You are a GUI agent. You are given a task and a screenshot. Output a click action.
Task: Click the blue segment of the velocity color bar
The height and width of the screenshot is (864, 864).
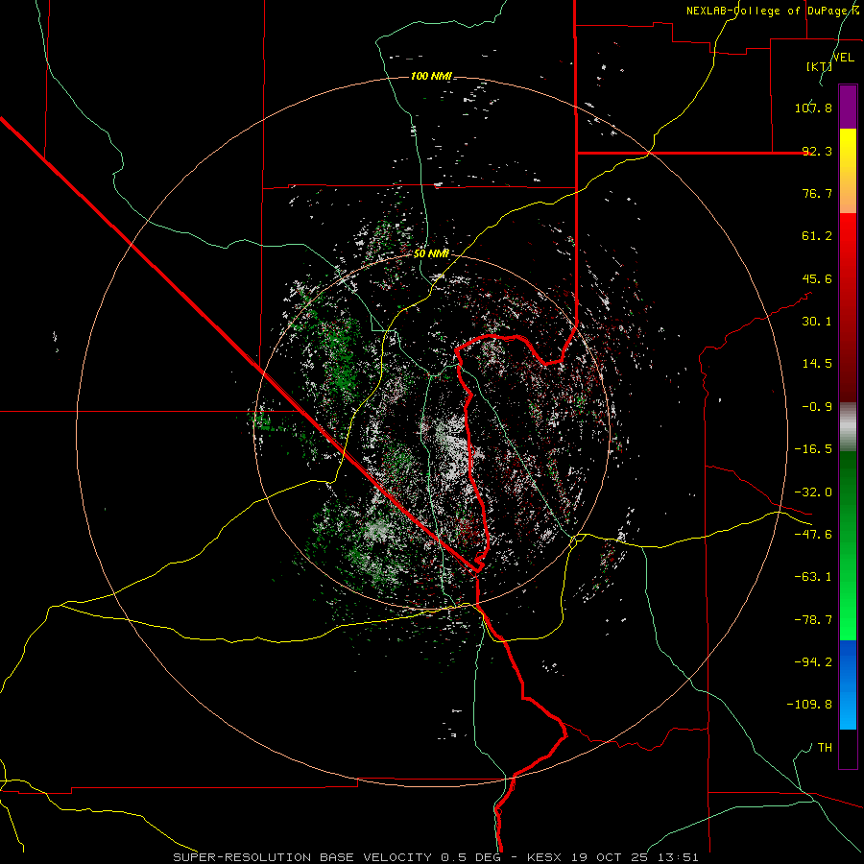pyautogui.click(x=848, y=684)
